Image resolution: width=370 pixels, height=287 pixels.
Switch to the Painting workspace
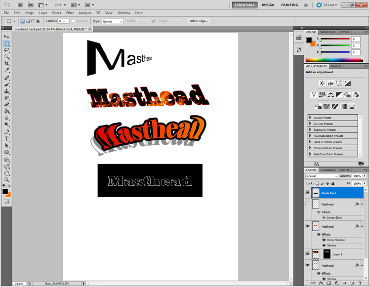[x=289, y=5]
